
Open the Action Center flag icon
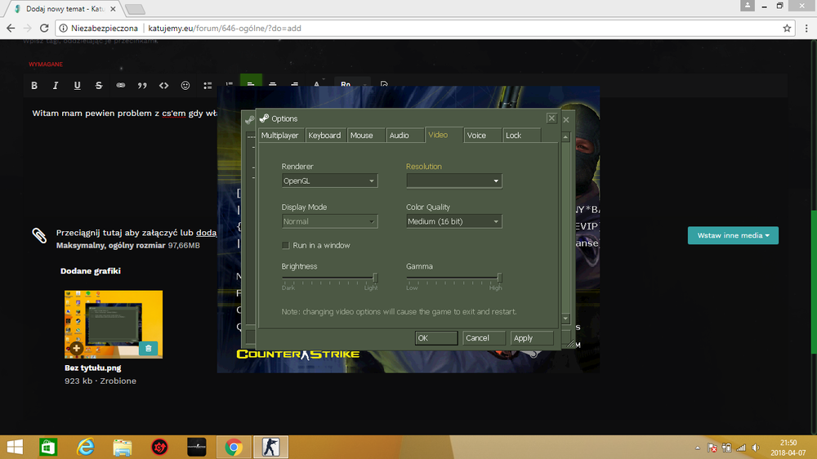(712, 448)
